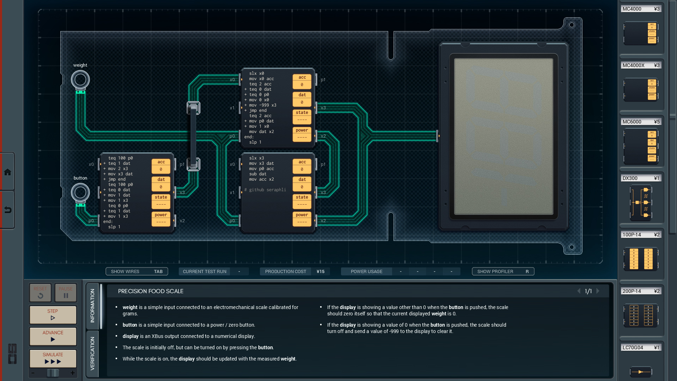677x381 pixels.
Task: Select the DX300 expander part
Action: [x=641, y=202]
